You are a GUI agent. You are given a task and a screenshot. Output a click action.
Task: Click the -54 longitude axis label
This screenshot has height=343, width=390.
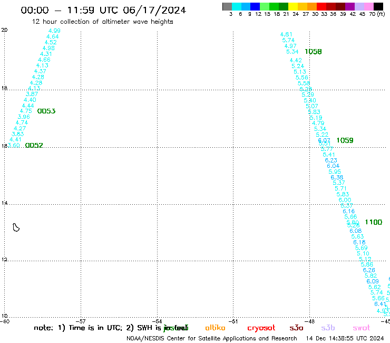157,321
